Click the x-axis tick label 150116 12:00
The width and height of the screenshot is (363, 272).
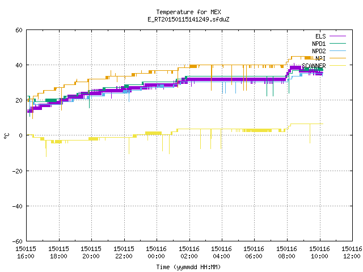pyautogui.click(x=352, y=253)
